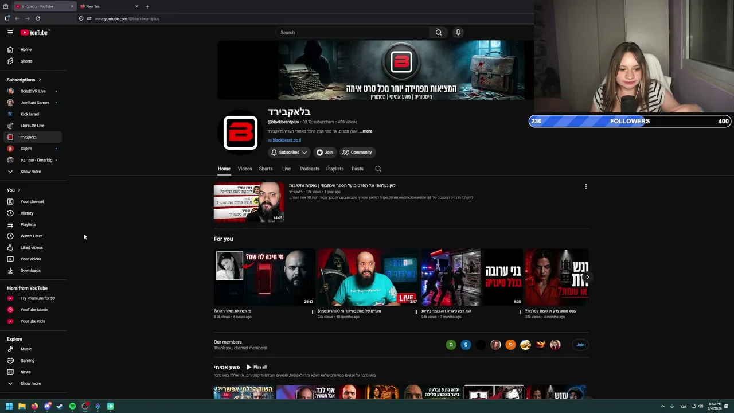Switch to the channel Shorts tab
This screenshot has width=734, height=413.
(266, 169)
